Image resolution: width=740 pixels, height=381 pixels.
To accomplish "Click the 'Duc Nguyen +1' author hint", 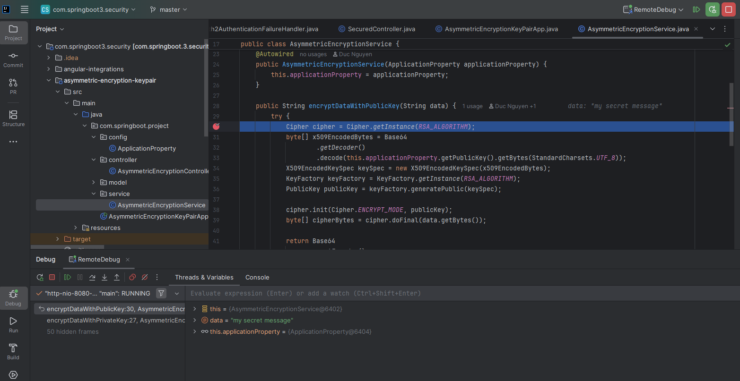I will [513, 106].
